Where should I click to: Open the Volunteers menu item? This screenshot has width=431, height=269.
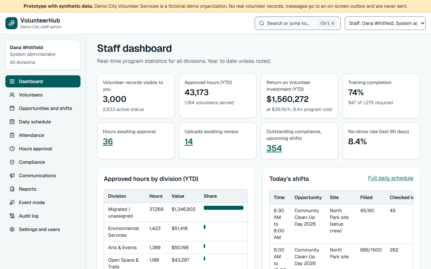(x=43, y=95)
